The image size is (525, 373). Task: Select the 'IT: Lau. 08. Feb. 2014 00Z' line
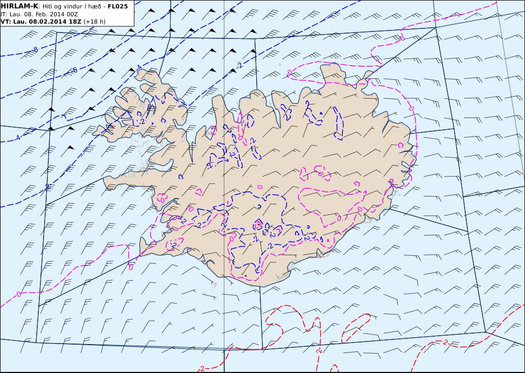(x=39, y=14)
